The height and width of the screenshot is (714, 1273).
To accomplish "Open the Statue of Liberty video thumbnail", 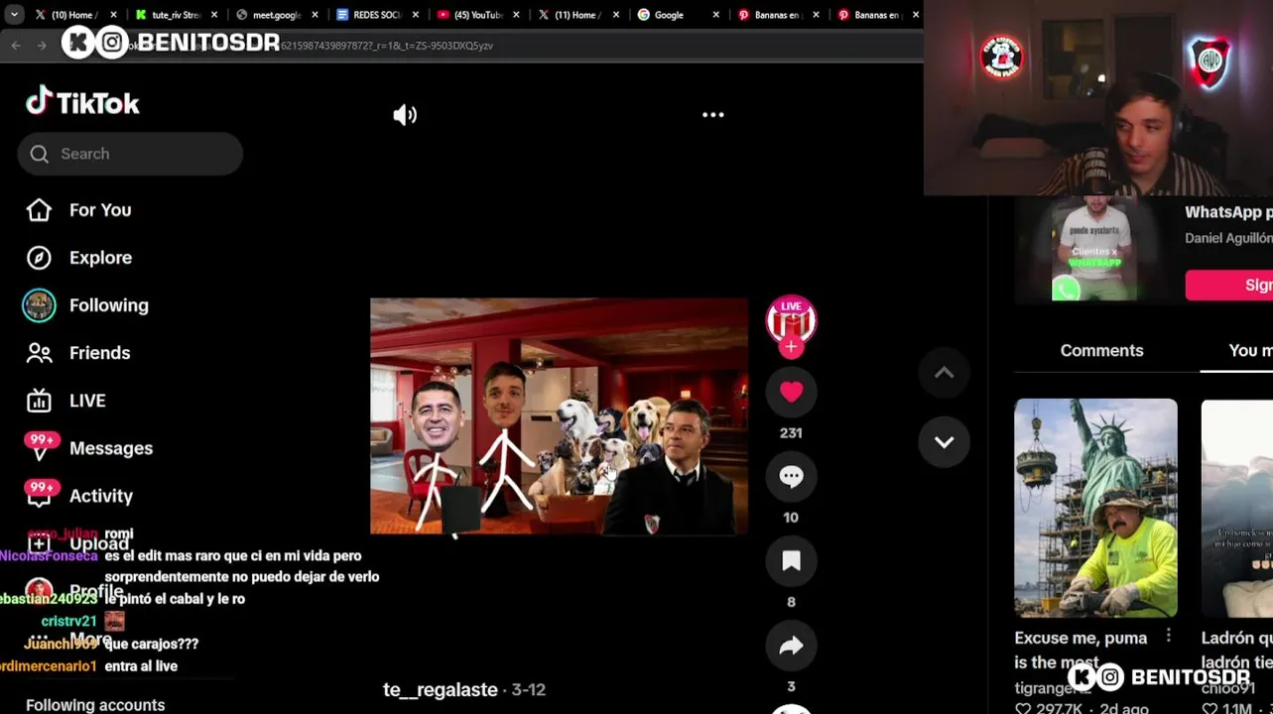I will 1095,508.
